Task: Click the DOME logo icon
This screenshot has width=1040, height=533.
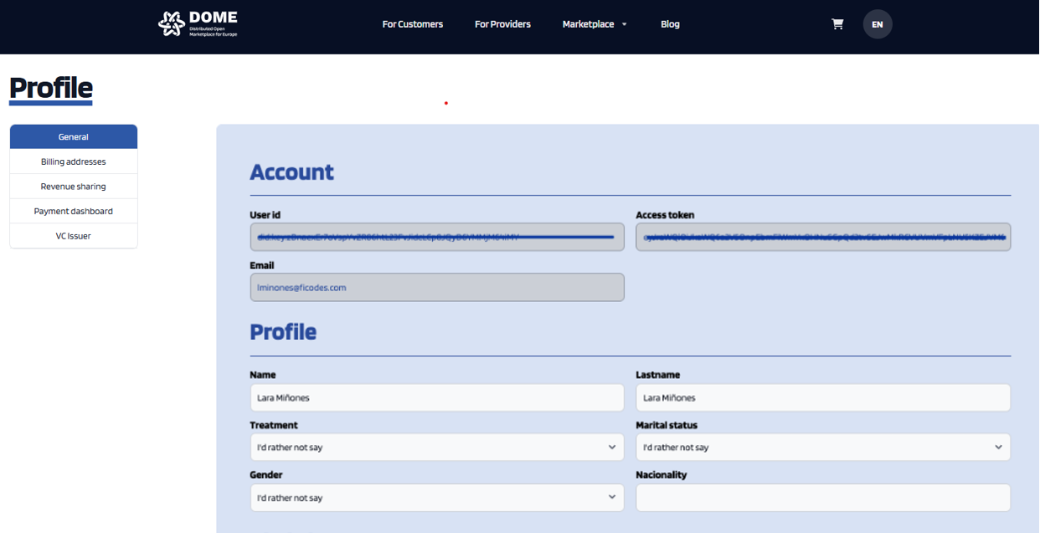Action: pos(172,24)
